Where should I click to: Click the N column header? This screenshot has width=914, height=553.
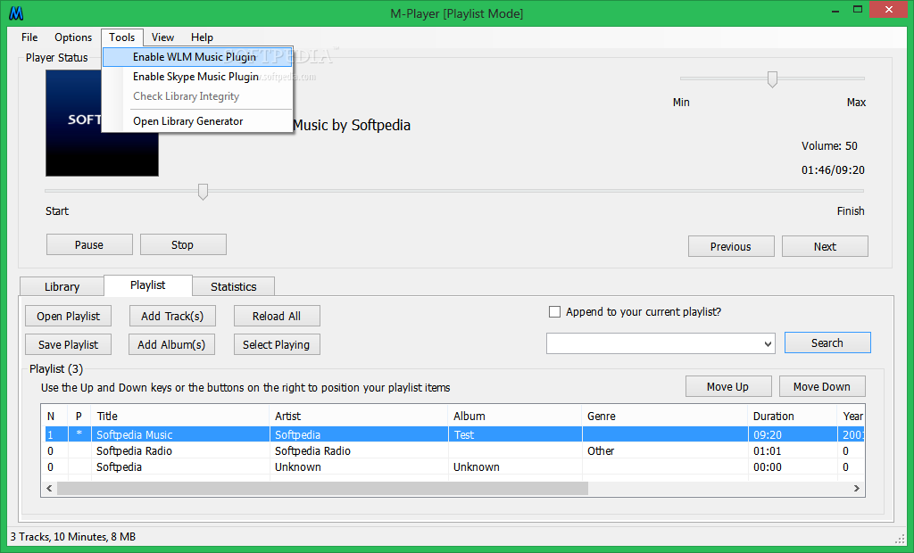click(54, 416)
